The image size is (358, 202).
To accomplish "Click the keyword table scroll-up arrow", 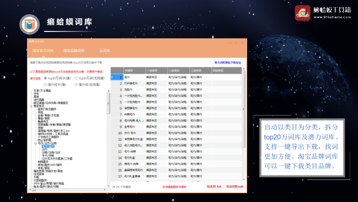I will point(244,69).
